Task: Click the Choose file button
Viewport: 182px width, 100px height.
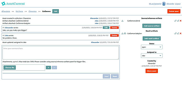Action: pos(10,68)
